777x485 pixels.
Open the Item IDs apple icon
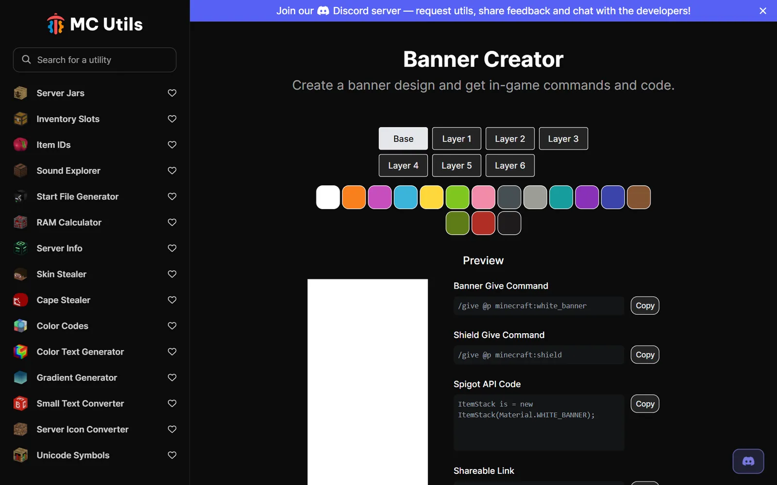pos(20,145)
